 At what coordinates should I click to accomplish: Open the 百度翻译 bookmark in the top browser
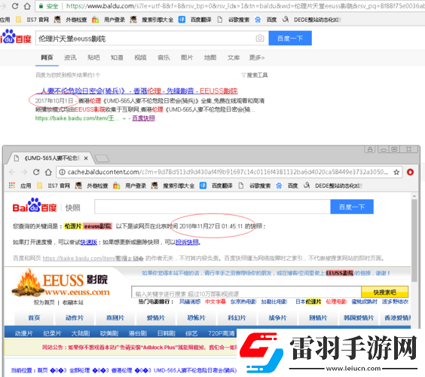[194, 20]
